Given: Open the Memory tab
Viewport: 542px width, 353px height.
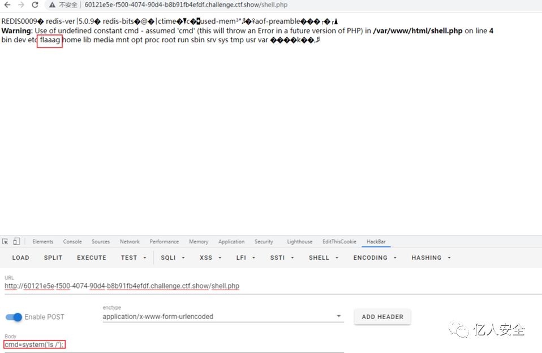Looking at the screenshot, I should pyautogui.click(x=199, y=242).
